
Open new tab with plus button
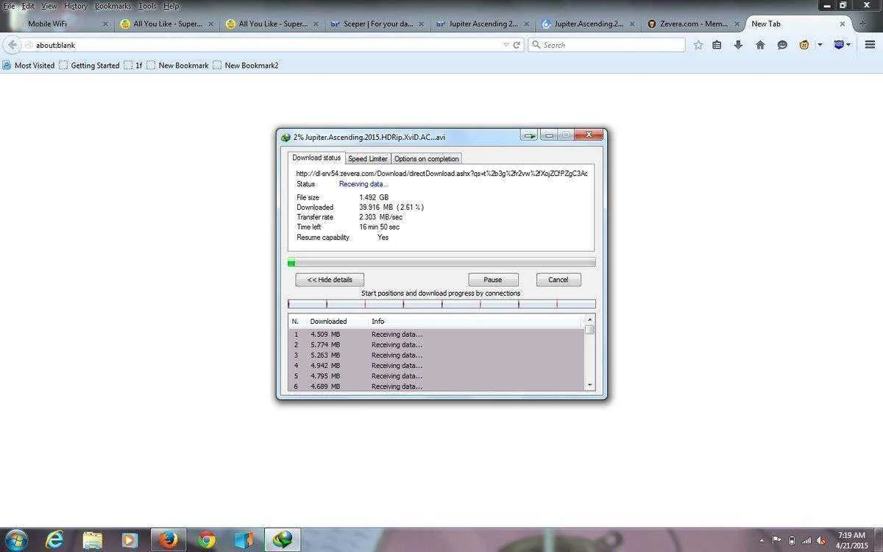click(x=863, y=24)
